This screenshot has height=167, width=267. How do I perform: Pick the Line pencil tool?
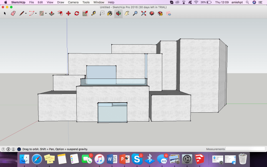coord(22,13)
